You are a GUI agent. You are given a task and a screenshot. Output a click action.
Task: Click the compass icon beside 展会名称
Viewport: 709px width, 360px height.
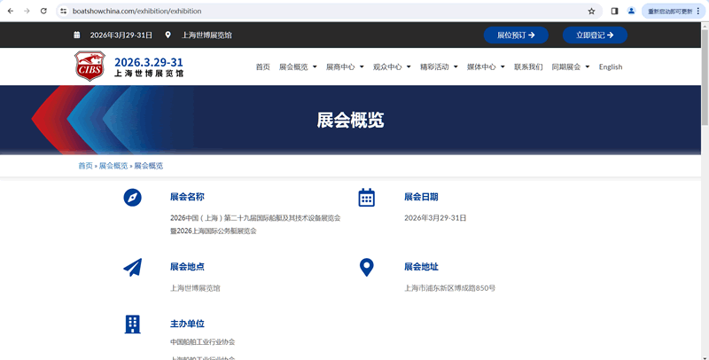(132, 198)
